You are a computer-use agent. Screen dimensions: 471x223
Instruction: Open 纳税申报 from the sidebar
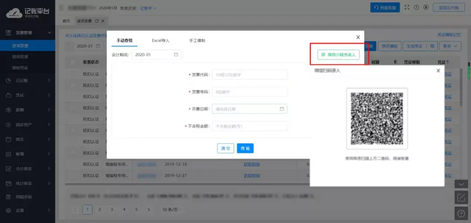point(24,197)
